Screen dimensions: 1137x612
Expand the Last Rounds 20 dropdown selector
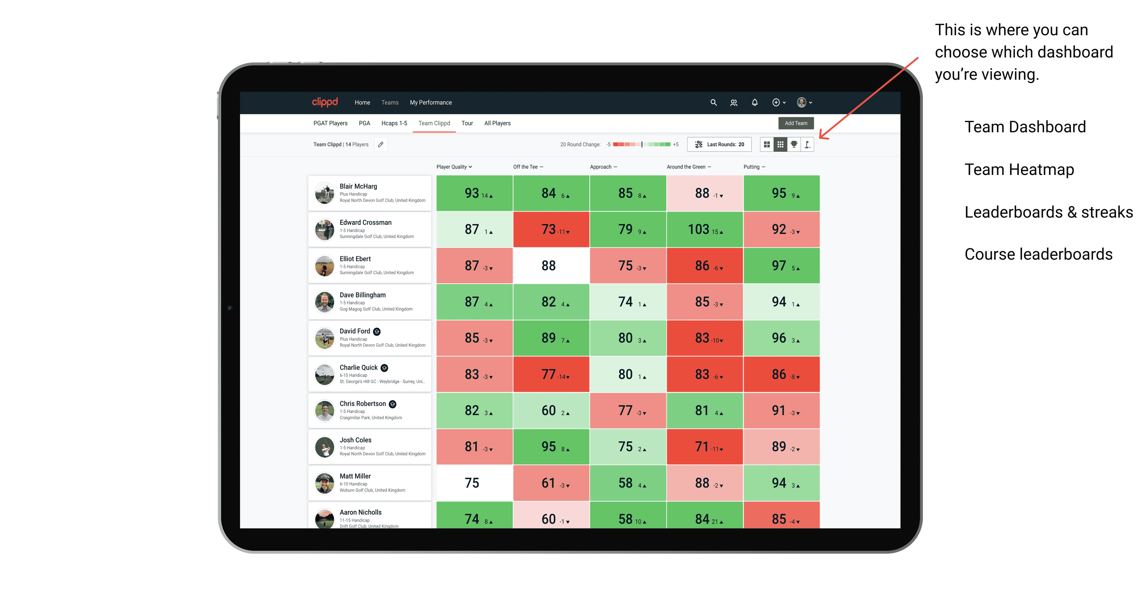[719, 146]
